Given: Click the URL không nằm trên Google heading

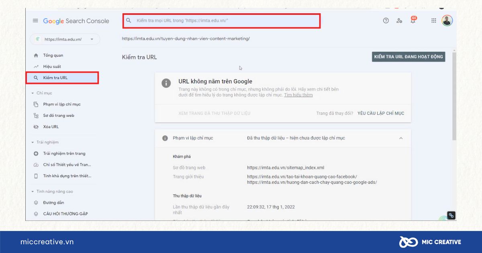Looking at the screenshot, I should click(215, 82).
